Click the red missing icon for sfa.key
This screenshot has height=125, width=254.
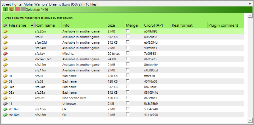5,54
